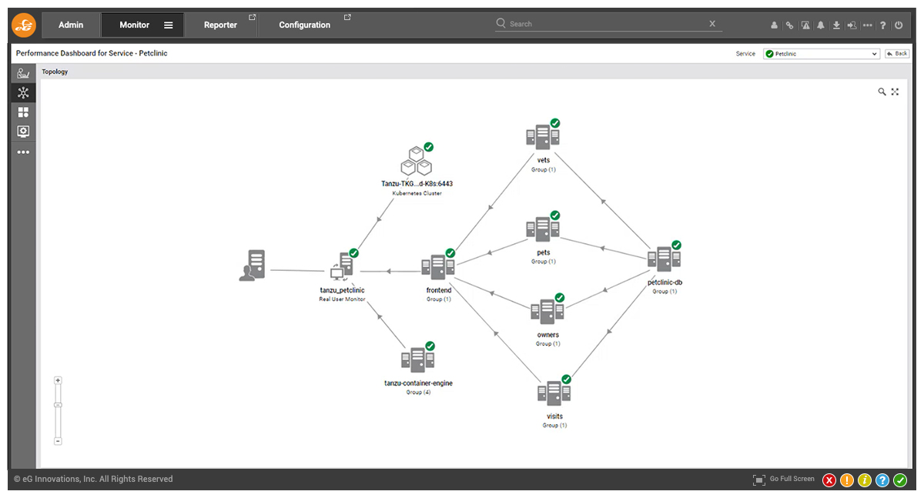Expand the sidebar more options ellipsis
This screenshot has height=498, width=924.
pos(23,152)
